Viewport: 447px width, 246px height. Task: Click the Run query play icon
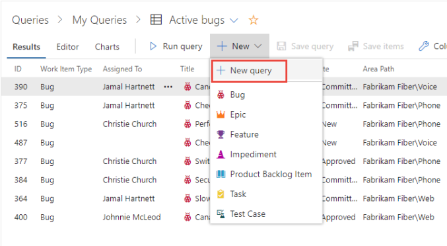(x=153, y=46)
